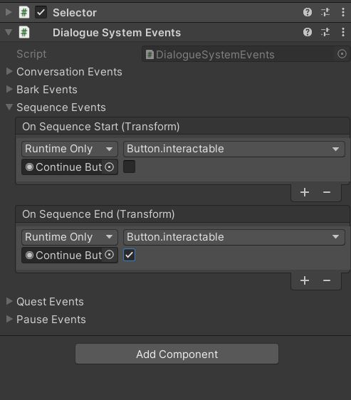
Task: Click the Add Component button
Action: click(177, 354)
